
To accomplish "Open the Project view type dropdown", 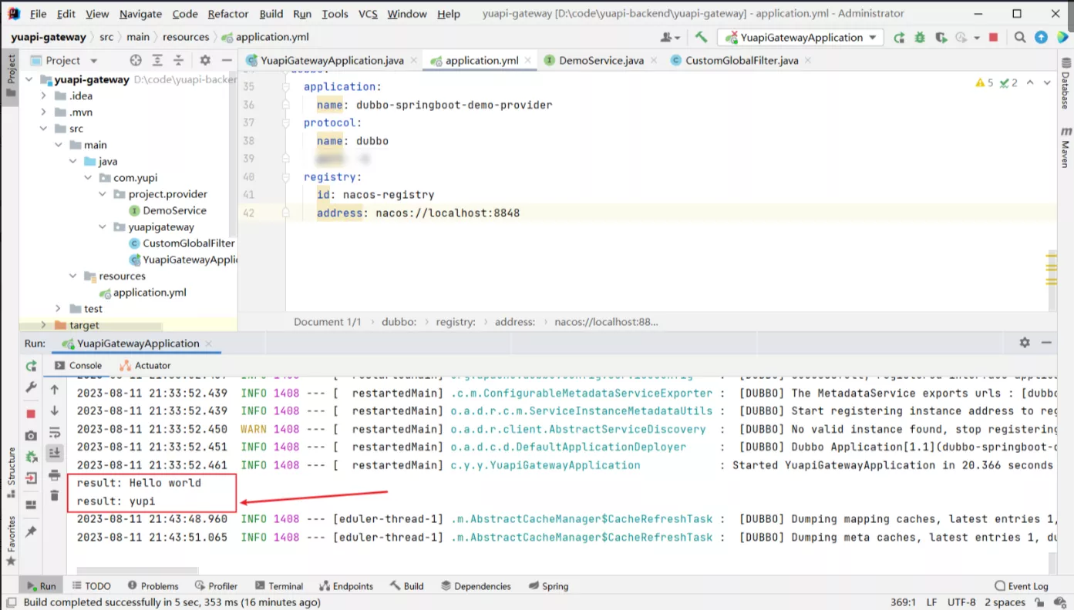I will point(94,60).
